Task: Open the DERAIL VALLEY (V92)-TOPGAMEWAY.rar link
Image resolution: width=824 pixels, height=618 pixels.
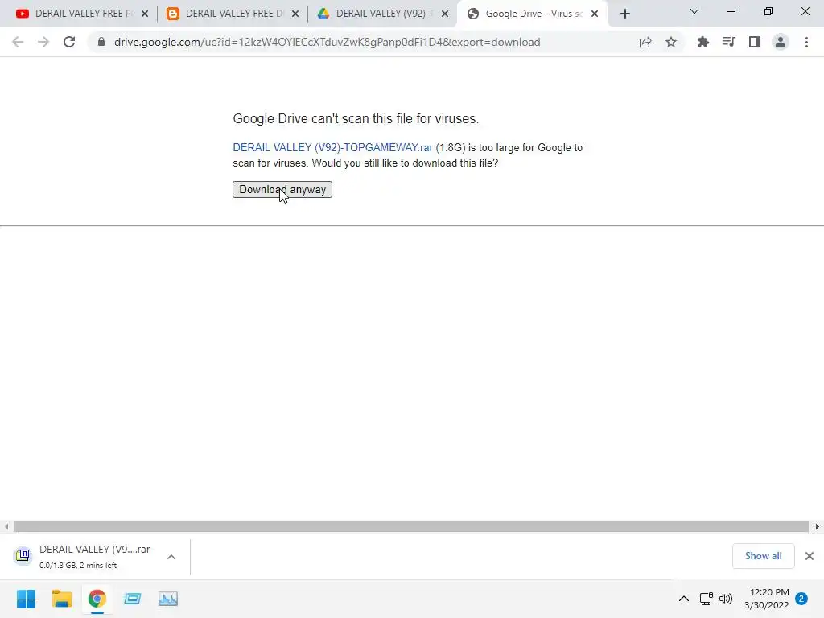Action: point(332,148)
